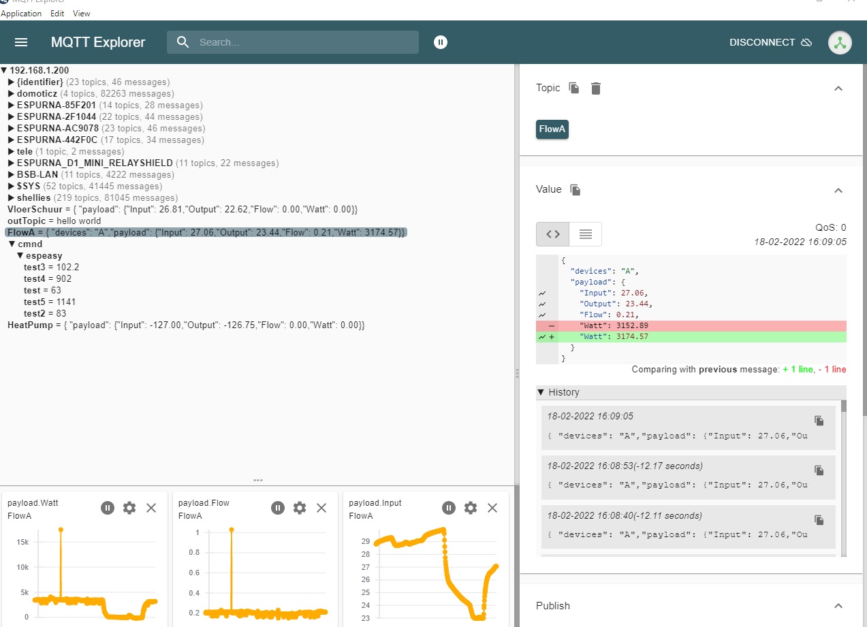Screen dimensions: 867x627
Task: Select the VloerSchuur topic row
Action: pyautogui.click(x=183, y=209)
